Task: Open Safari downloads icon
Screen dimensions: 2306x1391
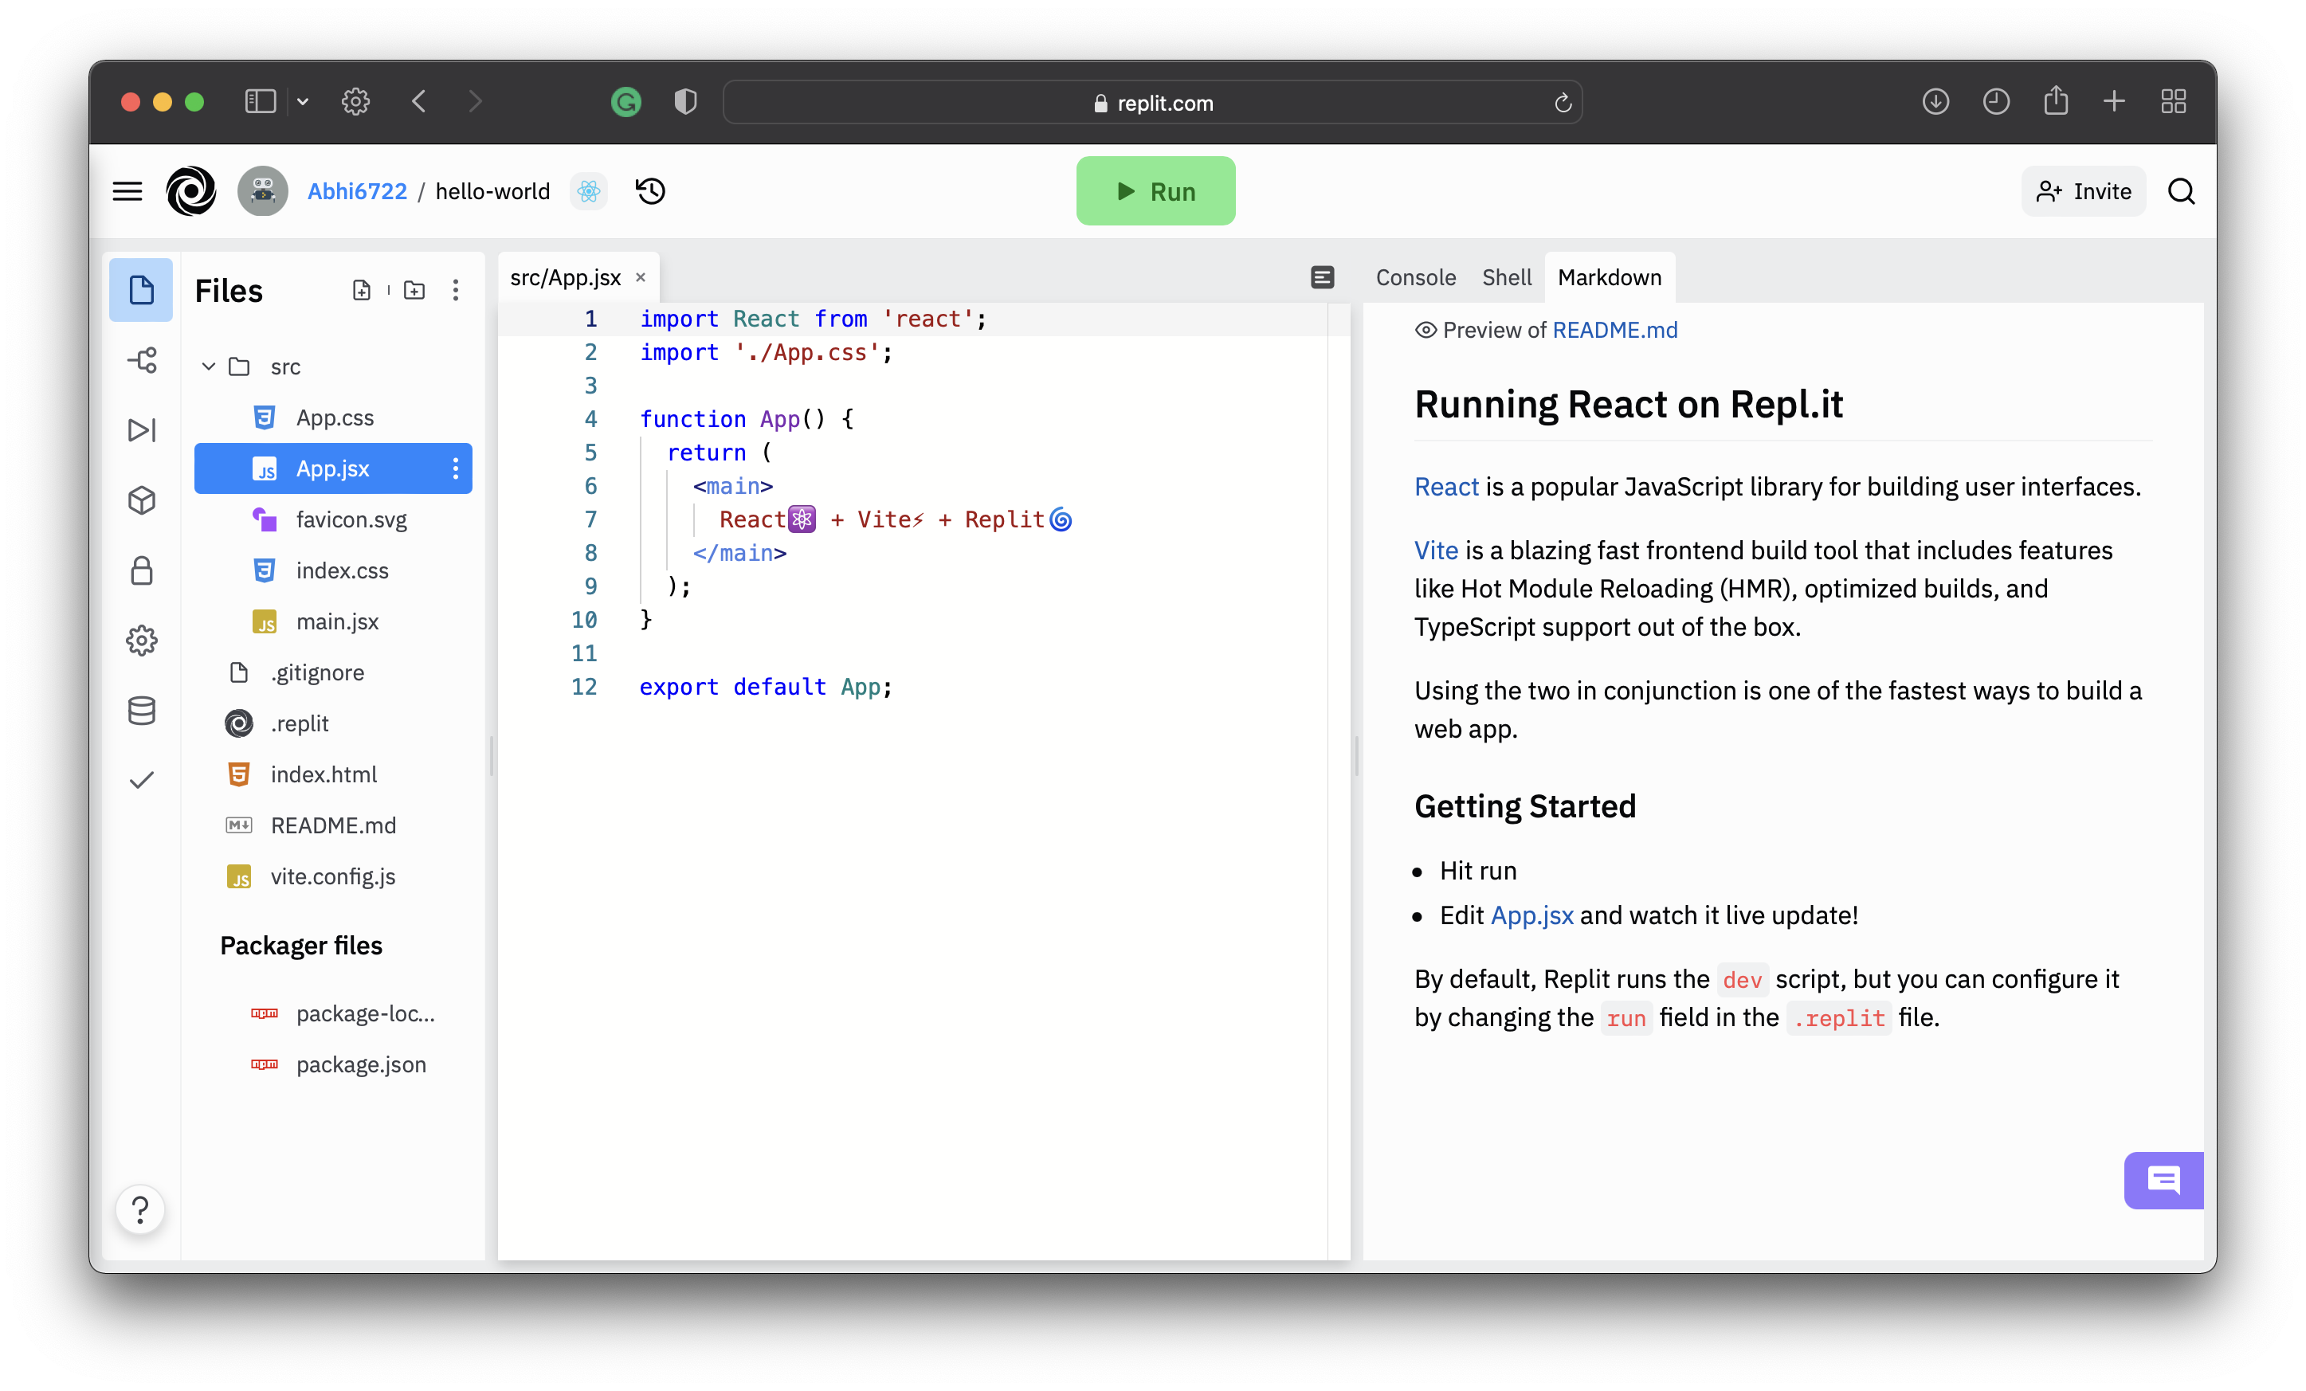Action: [x=1936, y=101]
